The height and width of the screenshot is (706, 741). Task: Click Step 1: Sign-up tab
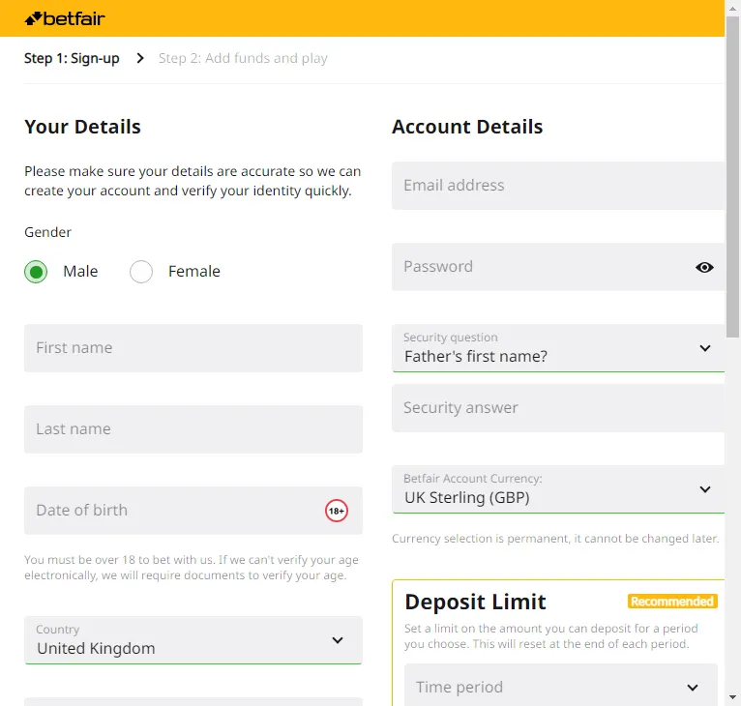click(x=72, y=58)
